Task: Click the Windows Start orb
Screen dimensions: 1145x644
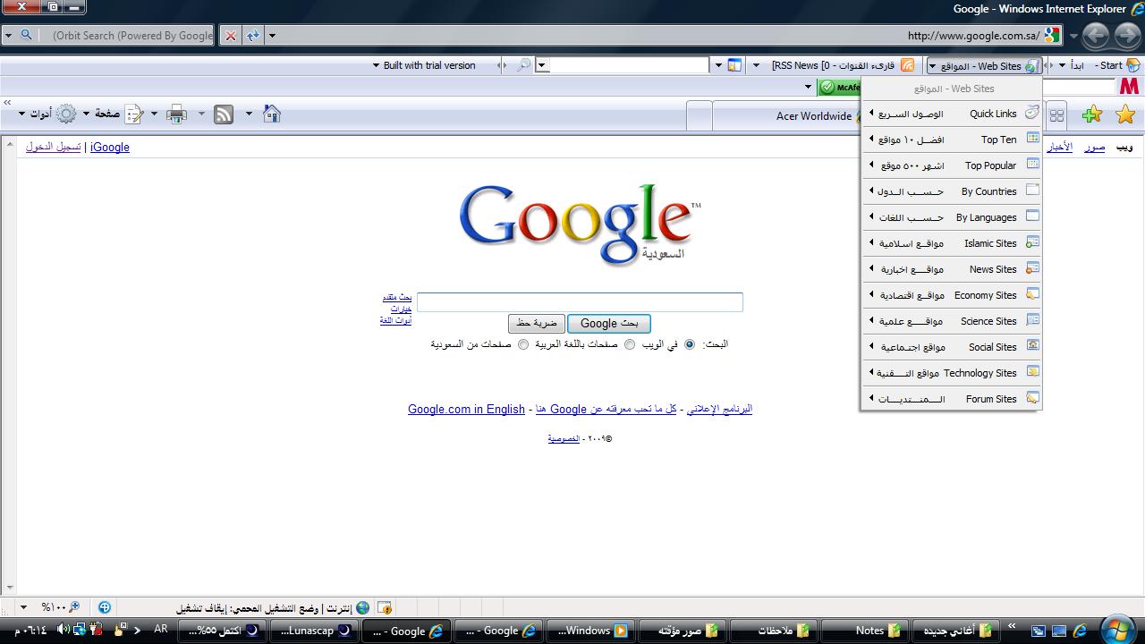Action: (x=1117, y=630)
